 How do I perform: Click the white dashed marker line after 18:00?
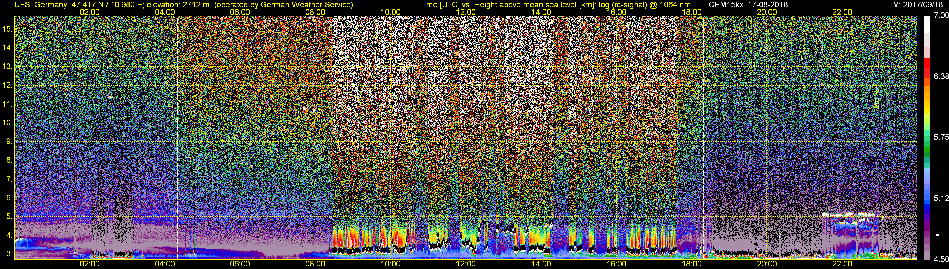[x=703, y=137]
